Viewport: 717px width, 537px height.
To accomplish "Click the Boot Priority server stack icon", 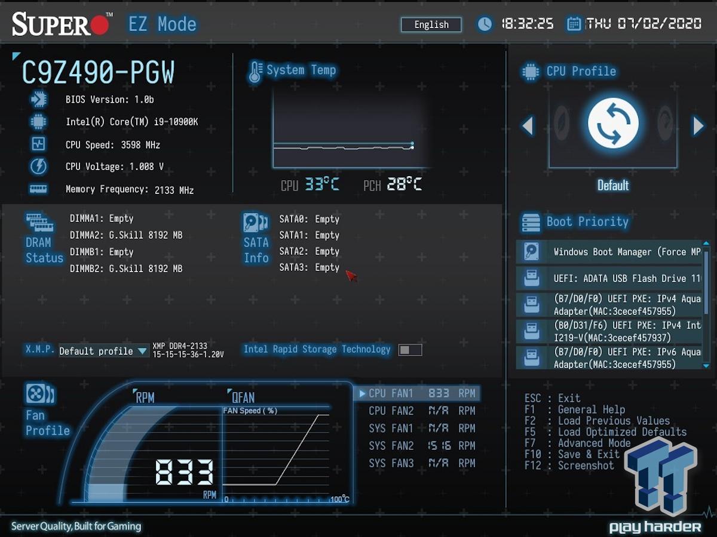I will [x=531, y=222].
